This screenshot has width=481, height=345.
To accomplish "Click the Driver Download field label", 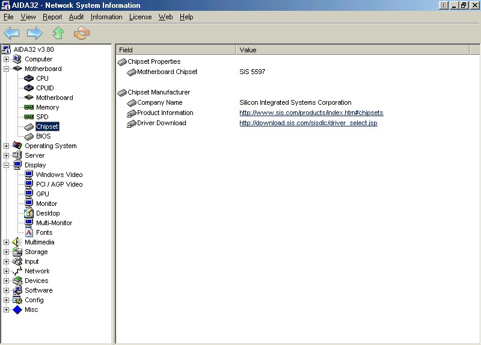I will 161,123.
